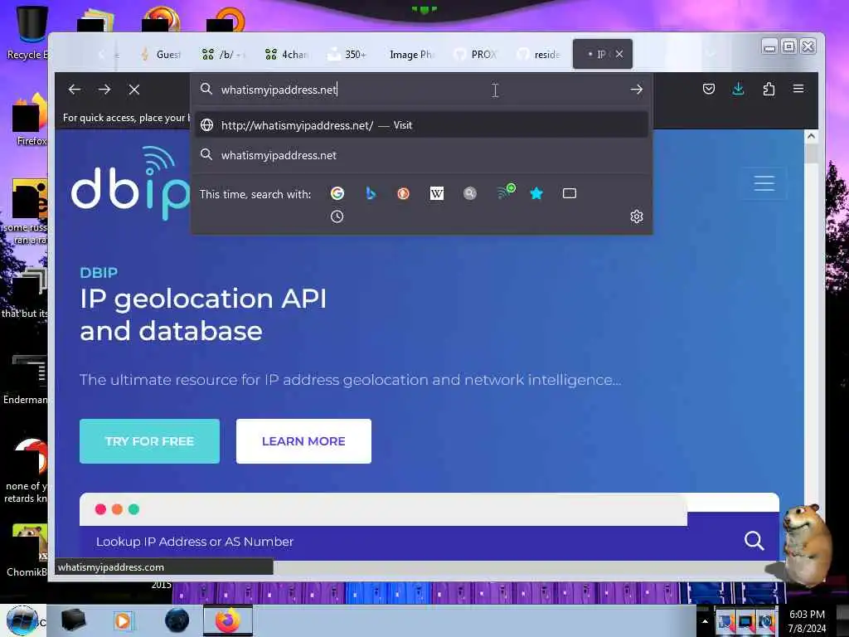Search this time with Bing
Image resolution: width=849 pixels, height=637 pixels.
pos(371,193)
